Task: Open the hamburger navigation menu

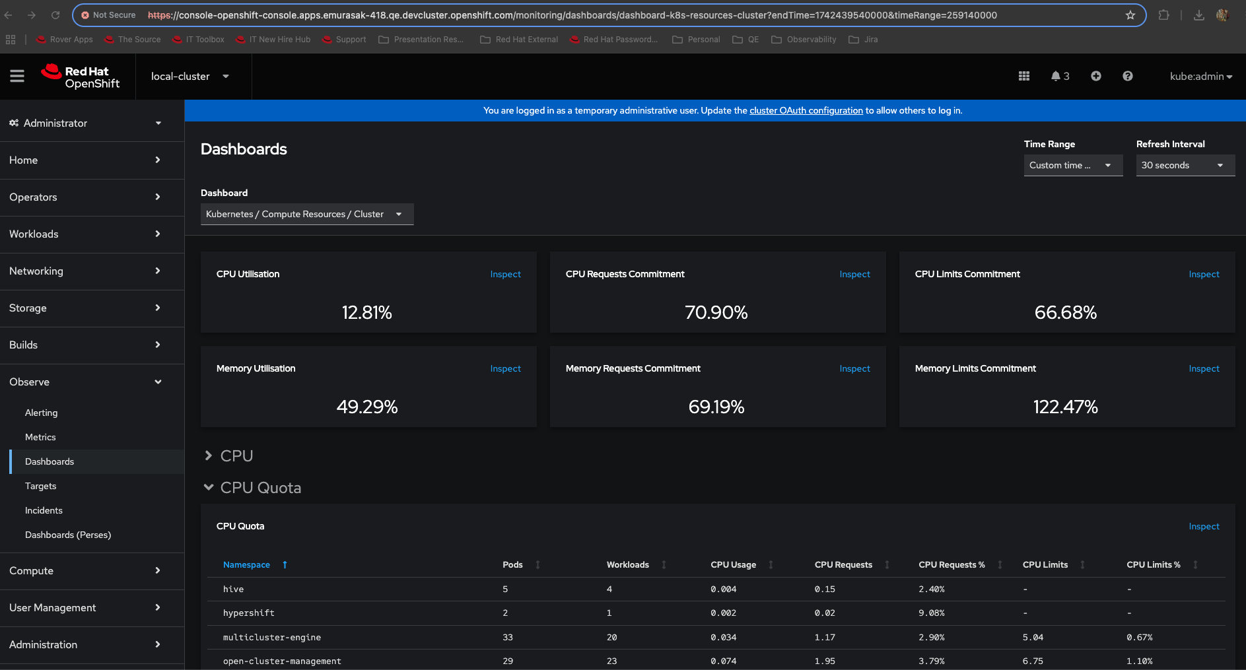Action: pyautogui.click(x=17, y=77)
